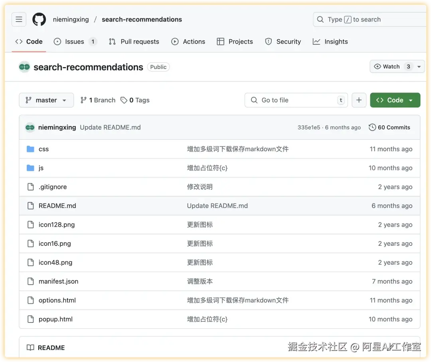
Task: Open README.md row commit message
Action: point(217,206)
